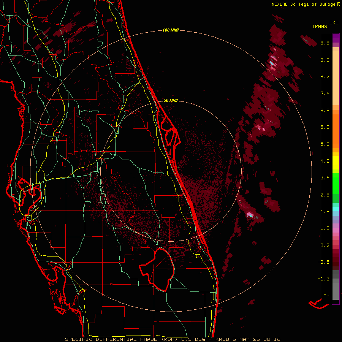Click the KDP 0.5 DEG KMLB caption text
The width and height of the screenshot is (342, 342).
[x=173, y=339]
